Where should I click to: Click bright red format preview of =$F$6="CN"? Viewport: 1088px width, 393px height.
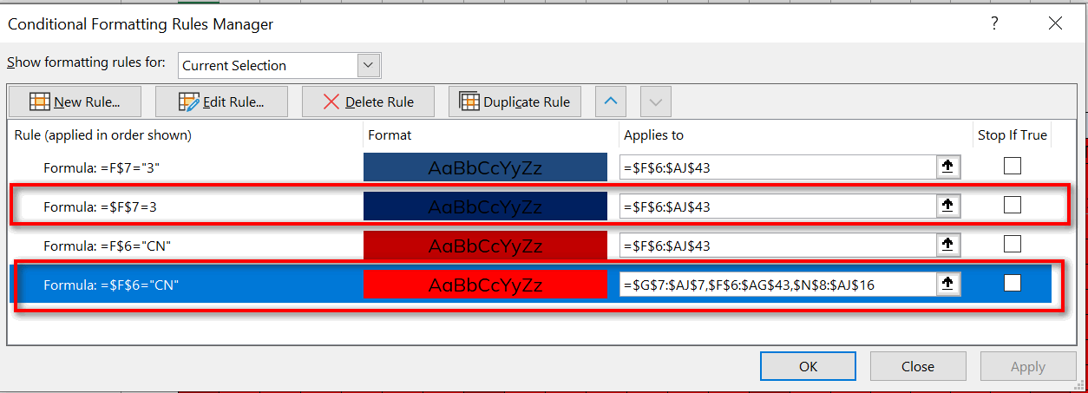point(485,284)
